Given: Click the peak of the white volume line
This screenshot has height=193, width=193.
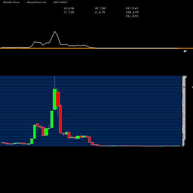Looking at the screenshot, I should click(x=55, y=31).
